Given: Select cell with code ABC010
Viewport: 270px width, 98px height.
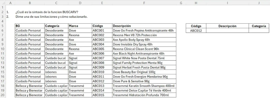Looking at the screenshot, I should pyautogui.click(x=102, y=72).
